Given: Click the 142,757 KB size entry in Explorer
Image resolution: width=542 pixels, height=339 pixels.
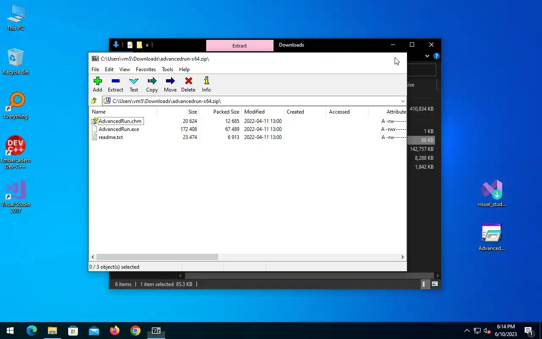Looking at the screenshot, I should [421, 149].
